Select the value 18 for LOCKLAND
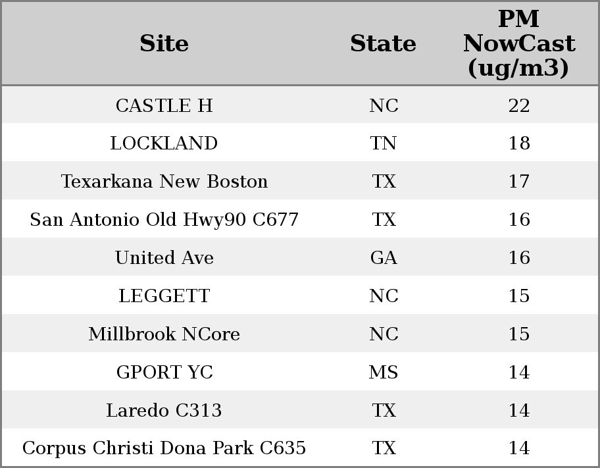This screenshot has height=468, width=600. pos(519,143)
